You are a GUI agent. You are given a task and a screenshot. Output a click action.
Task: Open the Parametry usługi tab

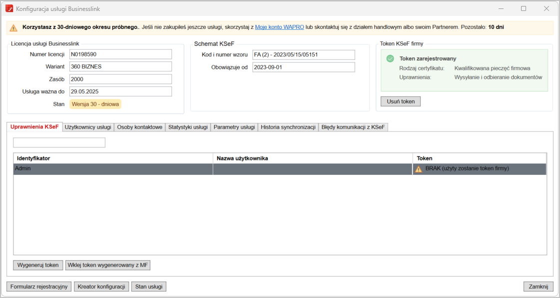tap(234, 127)
